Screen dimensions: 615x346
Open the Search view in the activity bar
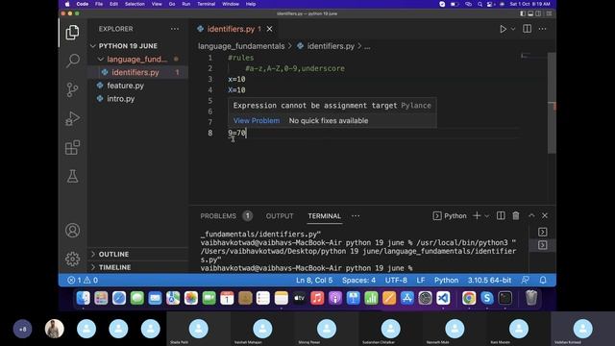pos(73,61)
